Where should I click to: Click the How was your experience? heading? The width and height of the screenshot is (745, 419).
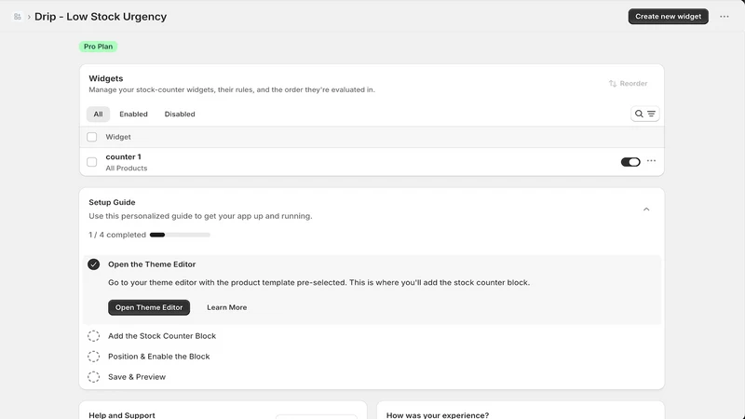point(438,414)
